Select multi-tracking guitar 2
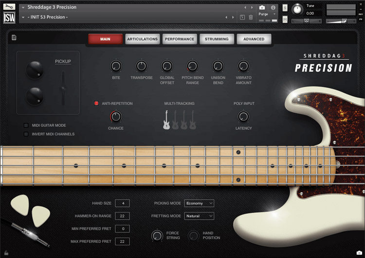Viewport: 365px width, 258px height. [175, 120]
